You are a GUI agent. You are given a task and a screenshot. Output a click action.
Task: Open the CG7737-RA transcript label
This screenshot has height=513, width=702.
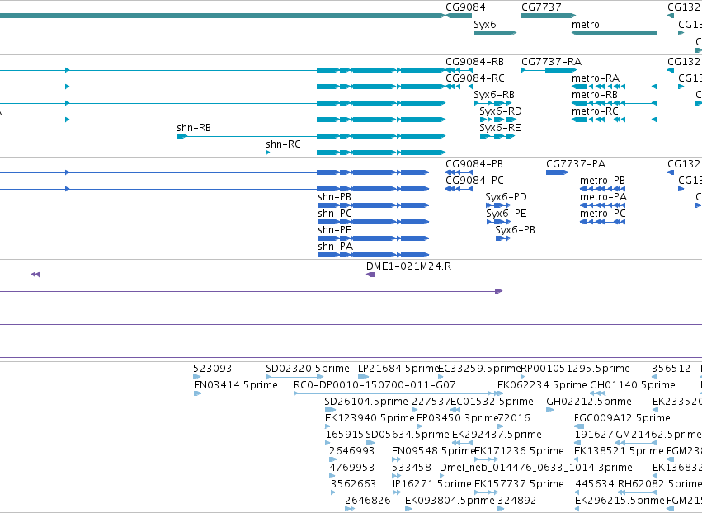point(551,62)
